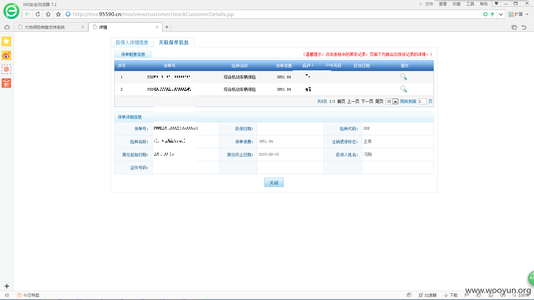Open the 折 discount sidebar icon
The width and height of the screenshot is (534, 300).
point(6,83)
